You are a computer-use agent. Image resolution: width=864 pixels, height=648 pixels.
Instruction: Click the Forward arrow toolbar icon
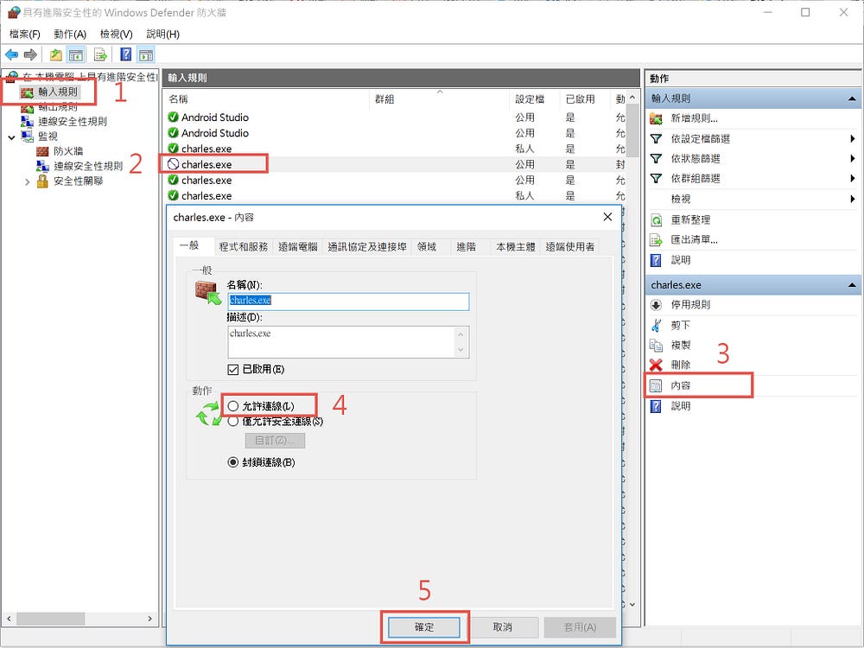(x=31, y=54)
